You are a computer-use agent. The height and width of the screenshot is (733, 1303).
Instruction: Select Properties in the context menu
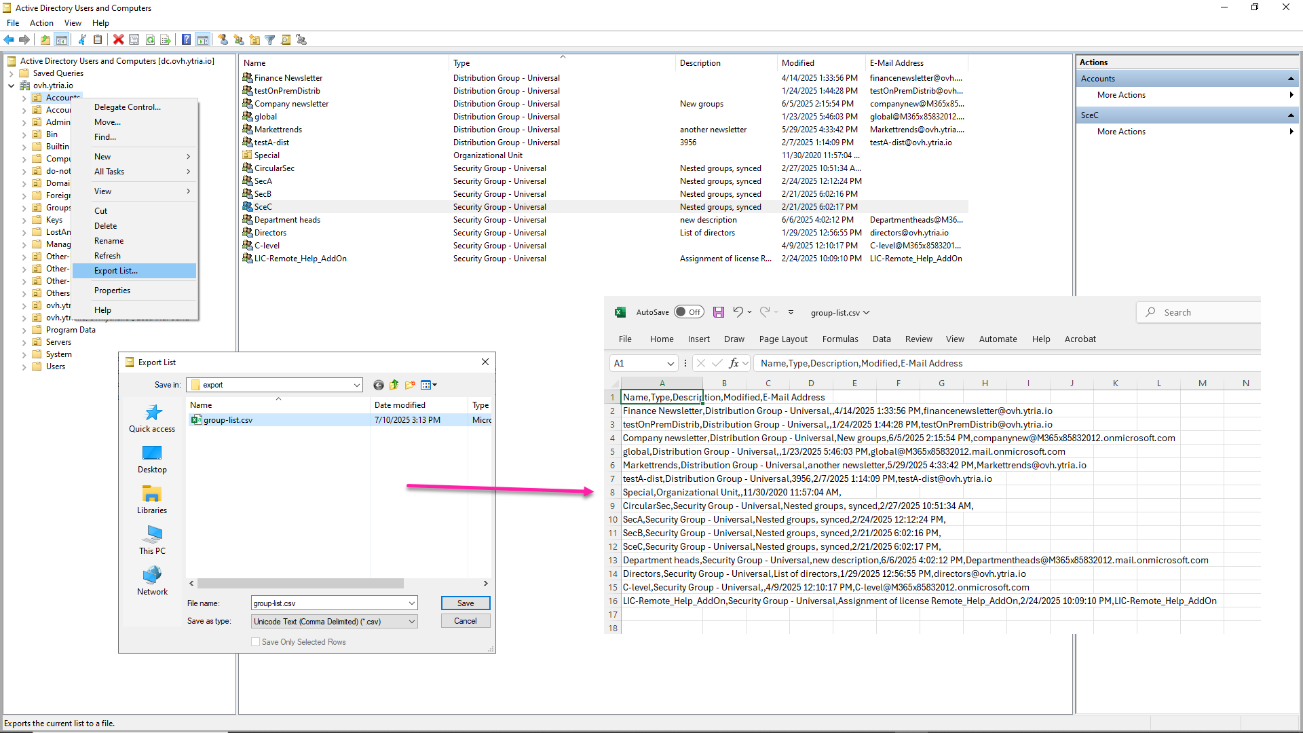click(134, 290)
